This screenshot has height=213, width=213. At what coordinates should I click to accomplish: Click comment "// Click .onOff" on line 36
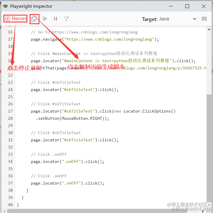49,176
